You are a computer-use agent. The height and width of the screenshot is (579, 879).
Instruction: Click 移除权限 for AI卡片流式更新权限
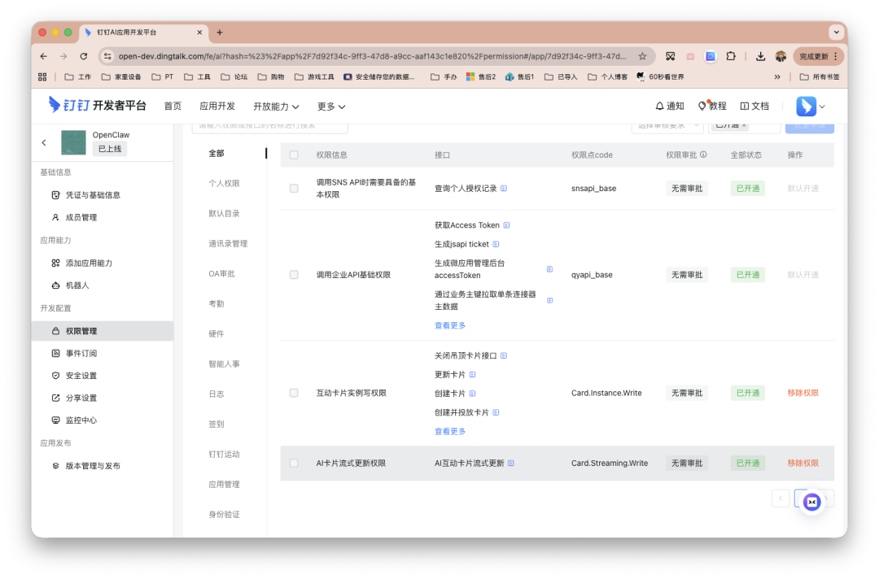(x=802, y=462)
